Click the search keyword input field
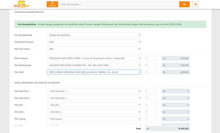Image resolution: width=220 pixels, height=133 pixels. click(x=119, y=4)
